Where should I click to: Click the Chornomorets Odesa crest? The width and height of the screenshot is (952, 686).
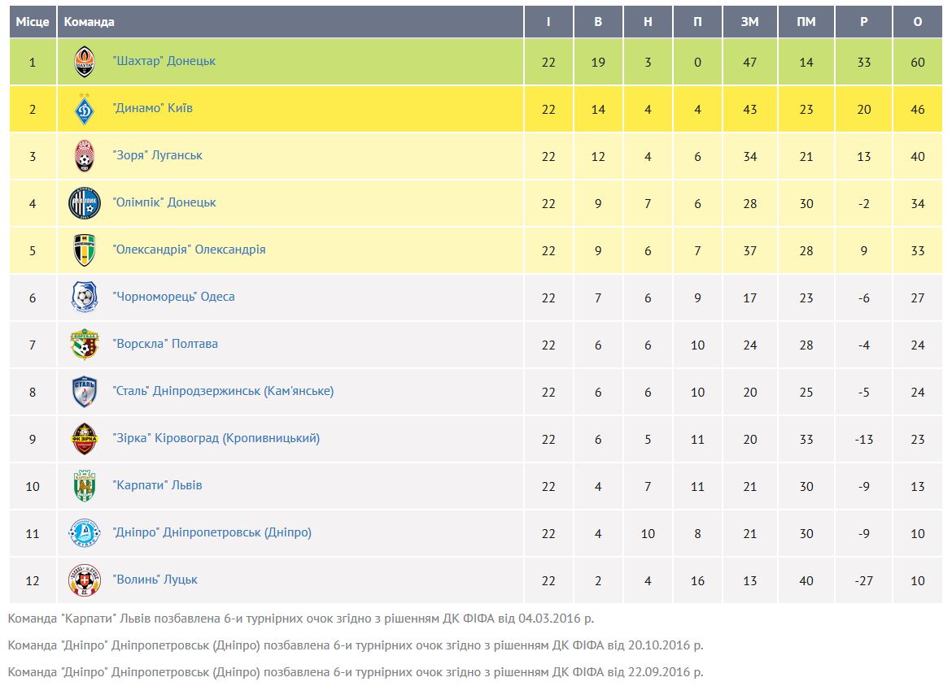click(85, 297)
